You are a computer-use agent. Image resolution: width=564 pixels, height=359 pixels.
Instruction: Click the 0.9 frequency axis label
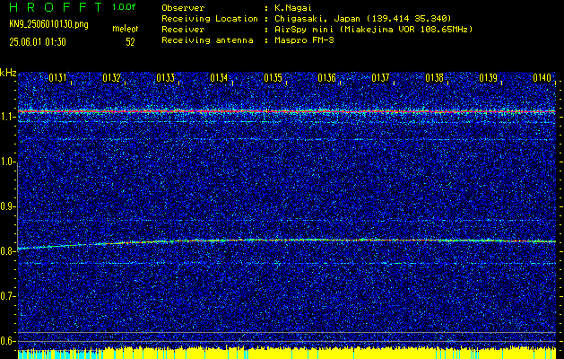pos(7,206)
